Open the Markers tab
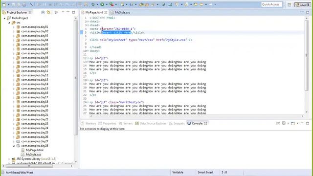Viewport: 313px width, 176px height. pos(88,124)
